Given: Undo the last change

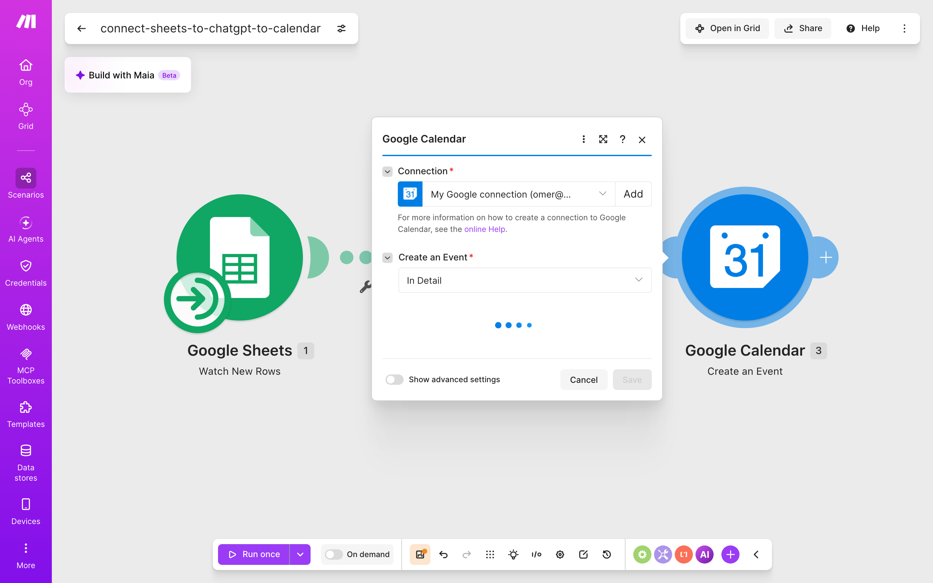Looking at the screenshot, I should tap(443, 554).
